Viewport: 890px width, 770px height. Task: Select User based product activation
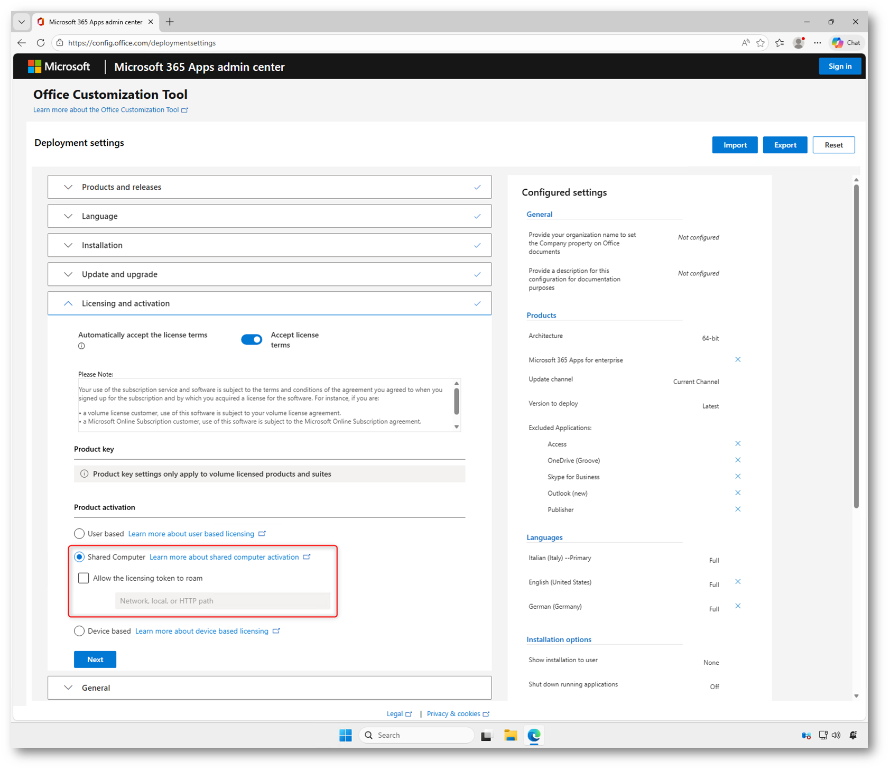click(79, 533)
